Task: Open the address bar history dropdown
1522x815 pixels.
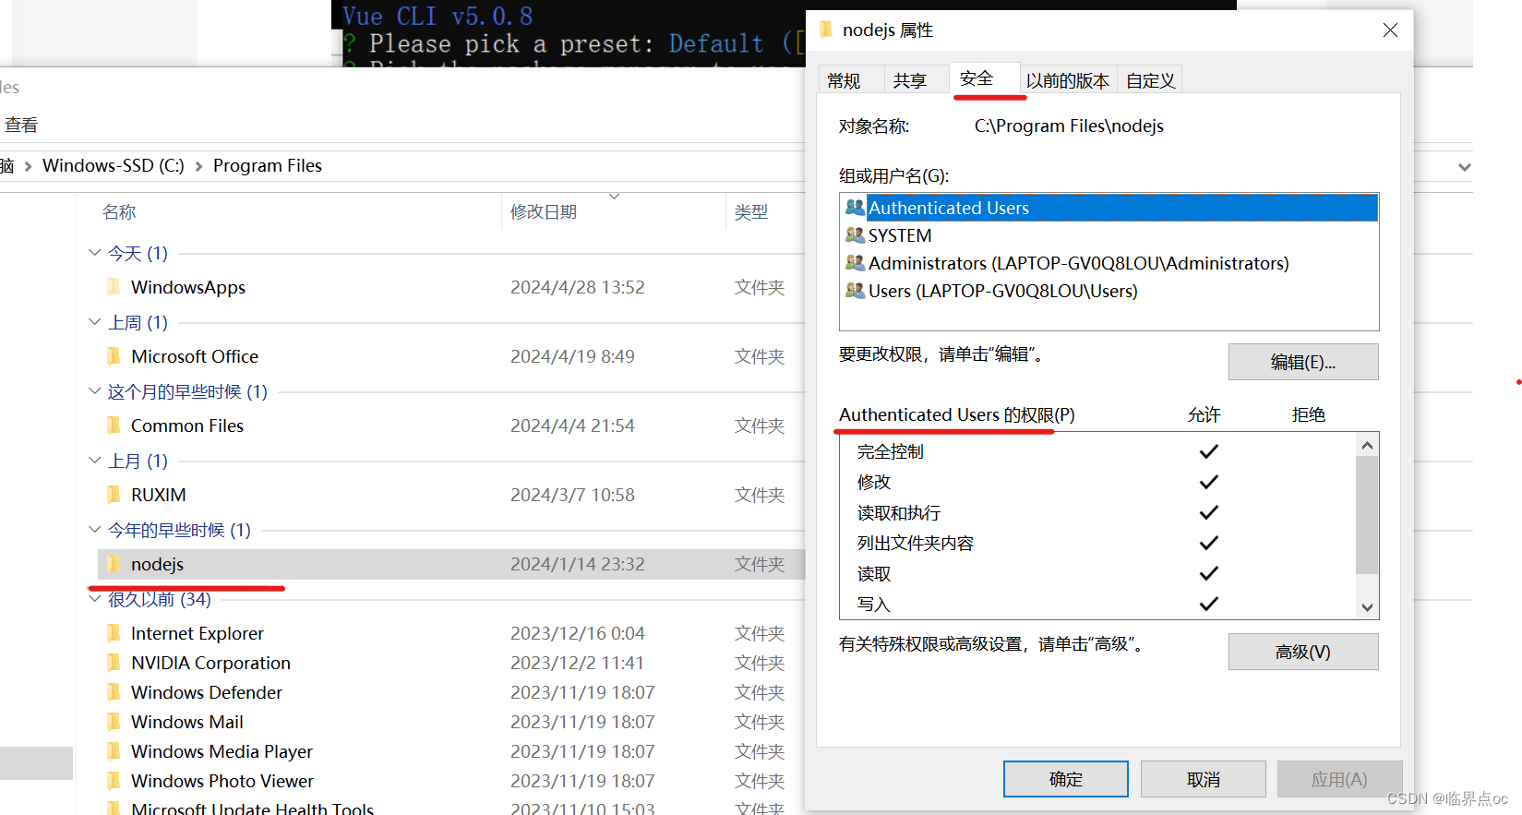Action: [1464, 167]
